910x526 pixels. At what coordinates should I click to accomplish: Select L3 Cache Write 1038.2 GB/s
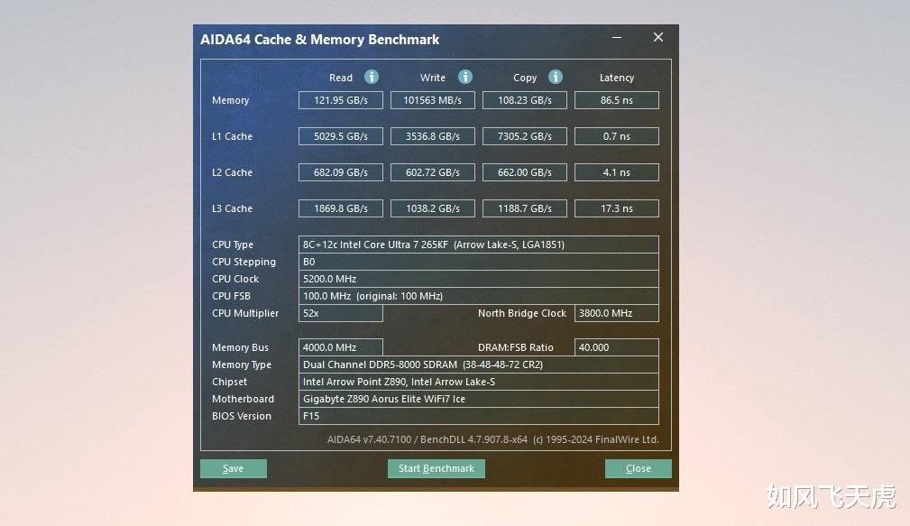(x=432, y=208)
